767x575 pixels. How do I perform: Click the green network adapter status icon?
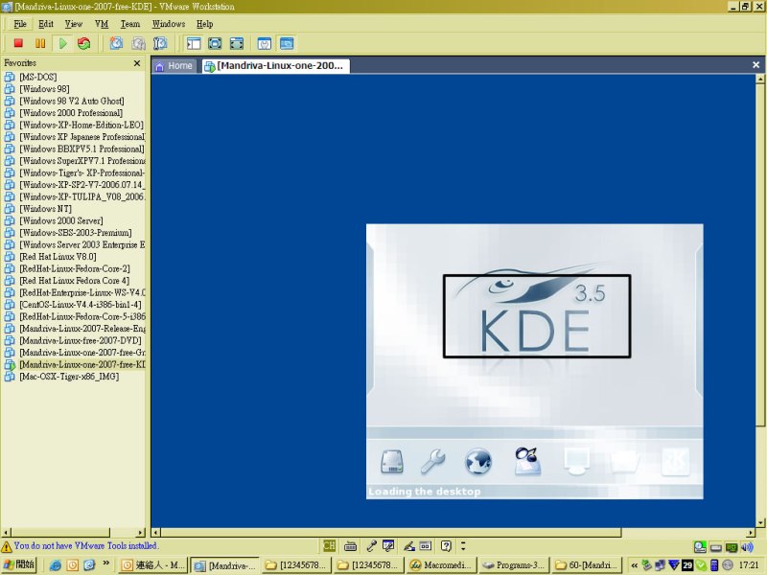pyautogui.click(x=732, y=547)
